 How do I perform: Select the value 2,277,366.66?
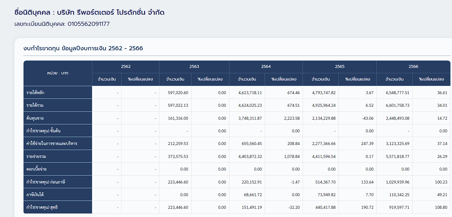(324, 144)
